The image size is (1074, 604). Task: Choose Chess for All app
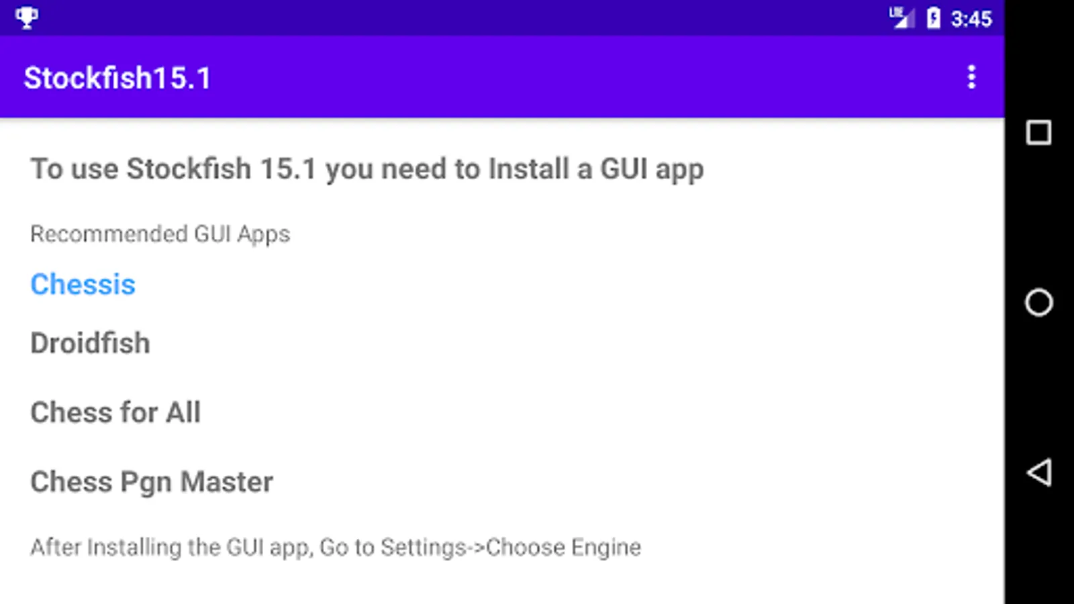[115, 412]
